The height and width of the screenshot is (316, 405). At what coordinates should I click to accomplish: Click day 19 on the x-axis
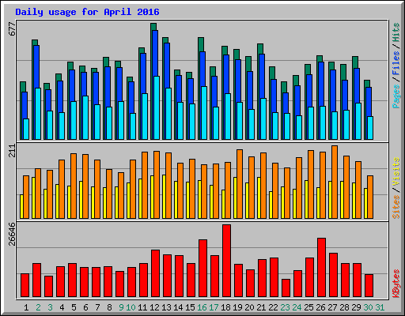(237, 307)
